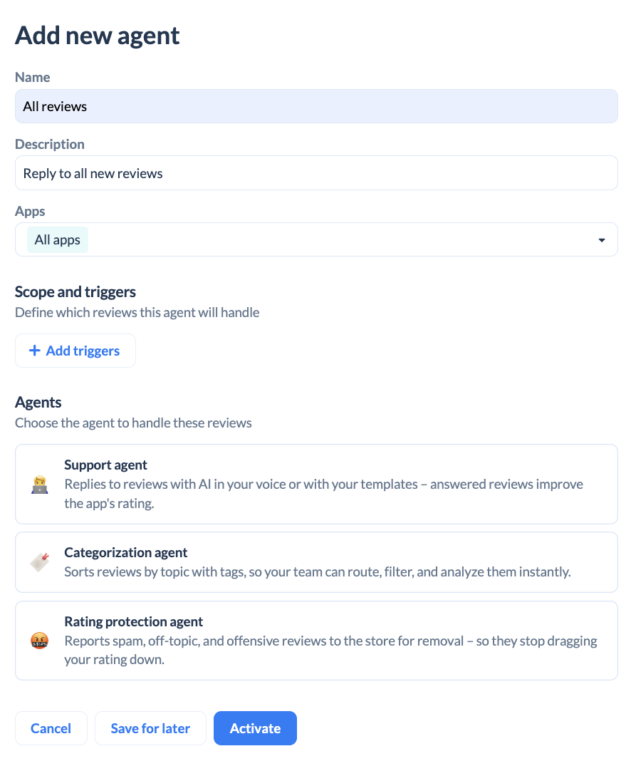
Task: Click the Categorization agent tag icon
Action: [x=40, y=562]
